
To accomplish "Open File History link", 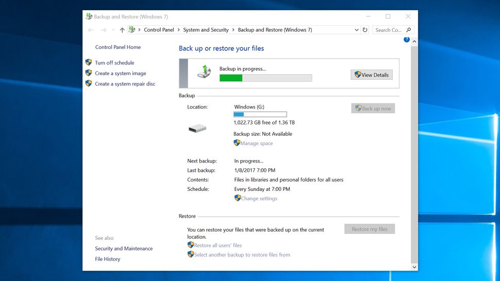I will point(107,259).
